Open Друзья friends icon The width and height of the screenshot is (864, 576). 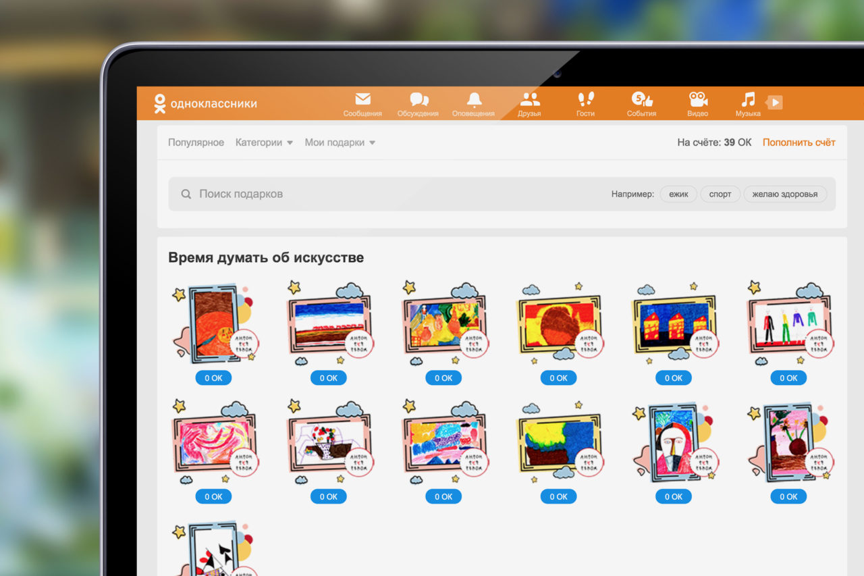530,100
